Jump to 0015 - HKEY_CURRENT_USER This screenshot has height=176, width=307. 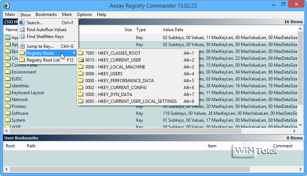(x=138, y=60)
